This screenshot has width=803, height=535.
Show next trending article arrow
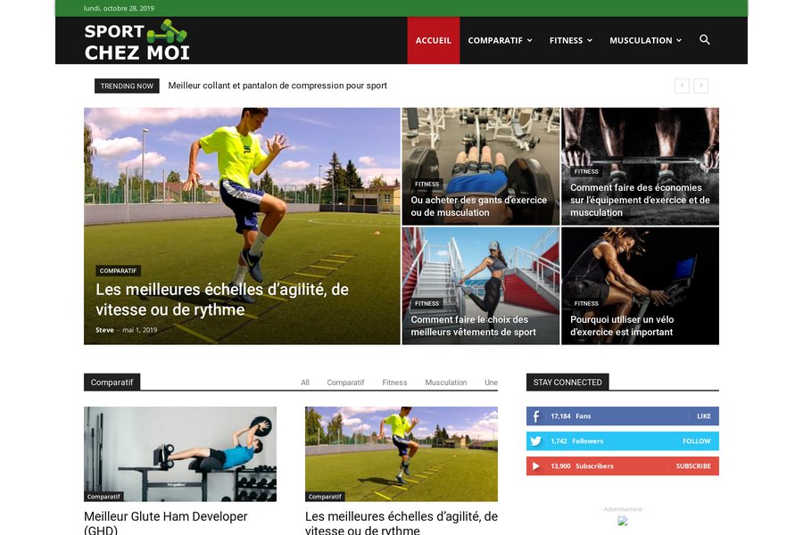[x=700, y=86]
